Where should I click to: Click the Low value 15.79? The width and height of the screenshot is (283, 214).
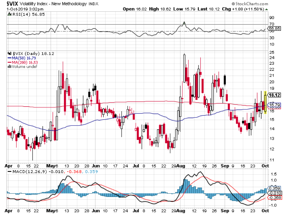click(190, 9)
